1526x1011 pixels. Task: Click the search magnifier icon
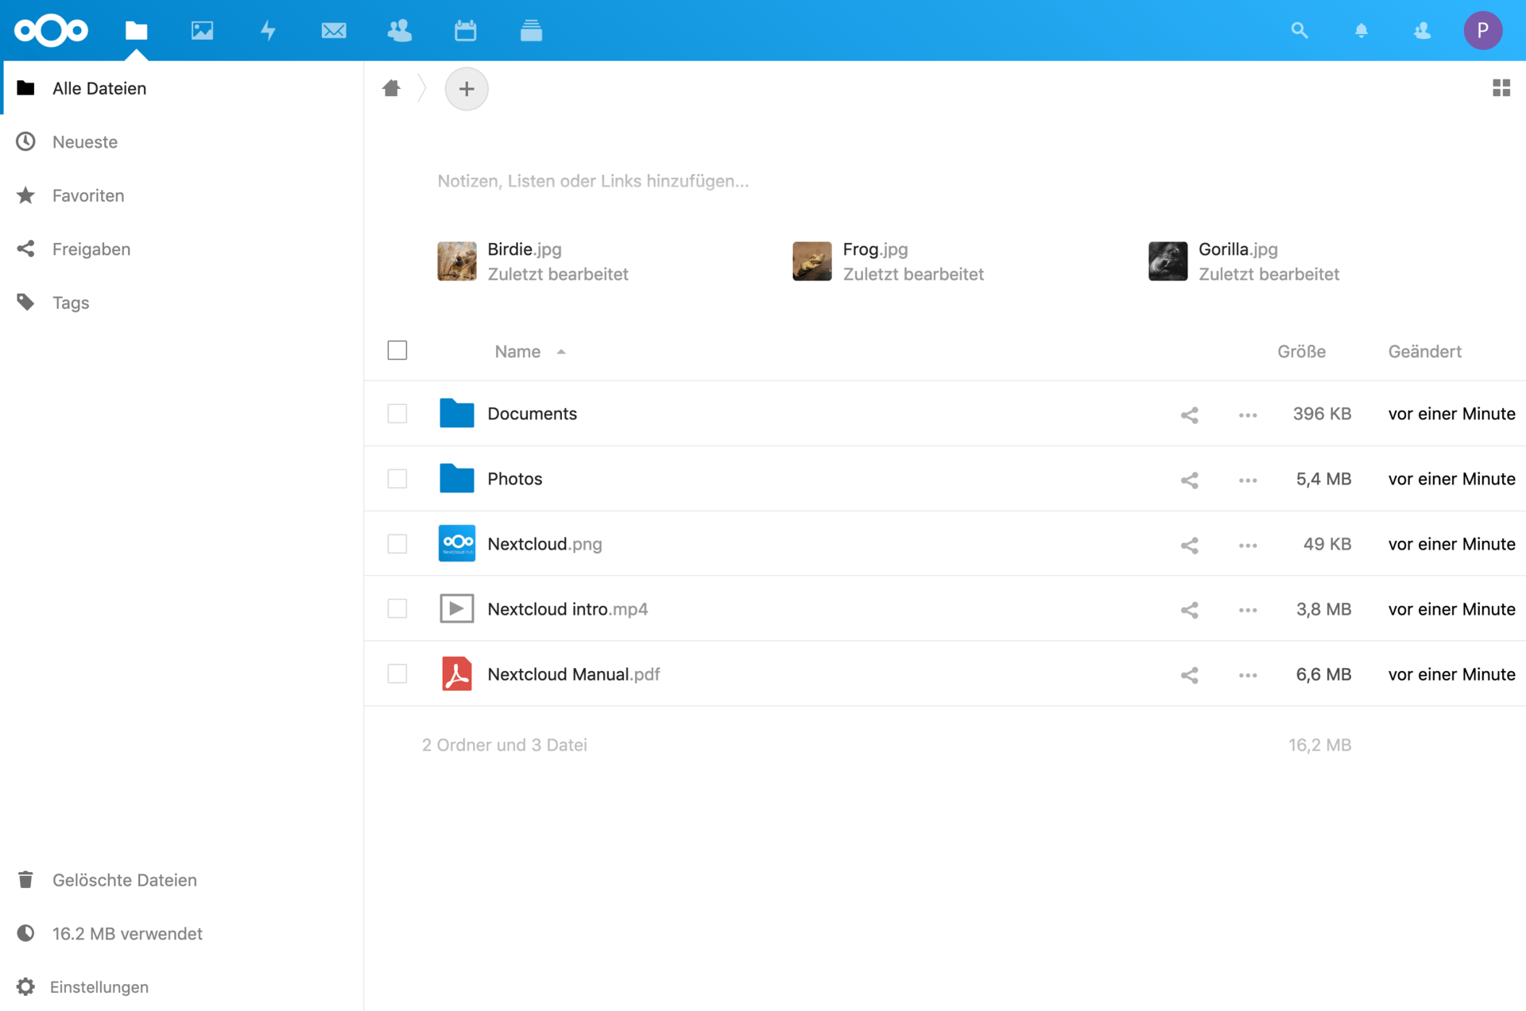[1299, 30]
